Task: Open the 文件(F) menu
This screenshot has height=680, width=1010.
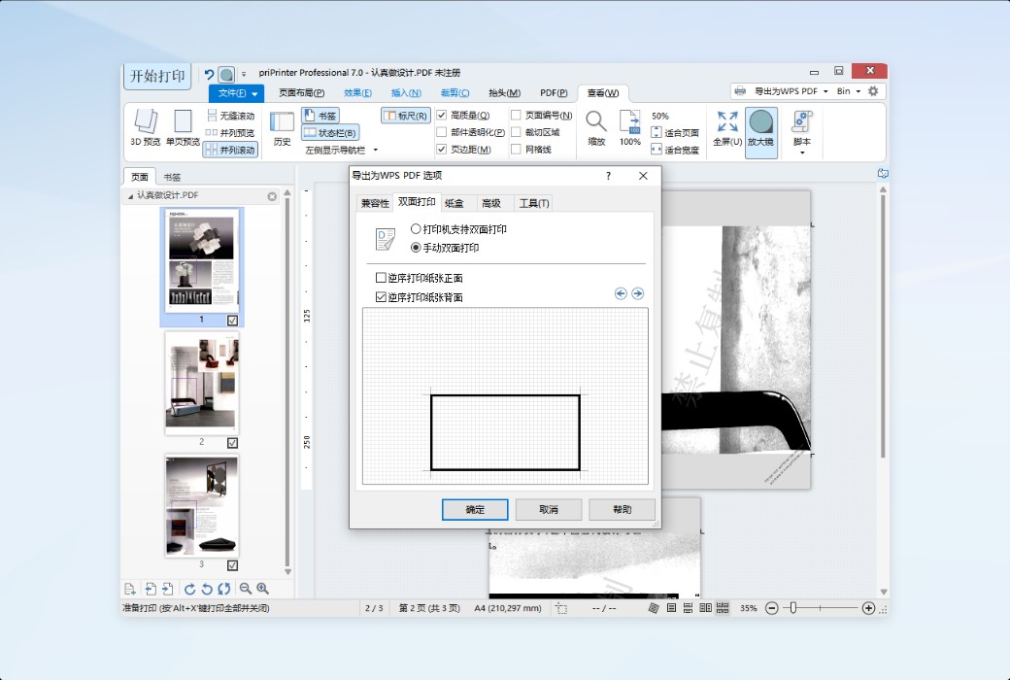Action: 236,93
